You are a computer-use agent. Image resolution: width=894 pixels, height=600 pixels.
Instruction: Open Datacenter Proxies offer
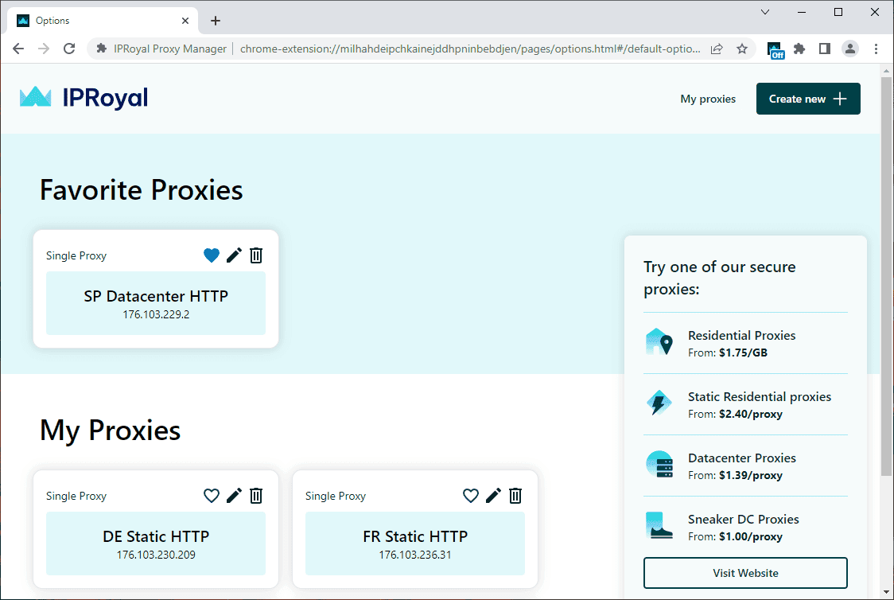tap(745, 466)
